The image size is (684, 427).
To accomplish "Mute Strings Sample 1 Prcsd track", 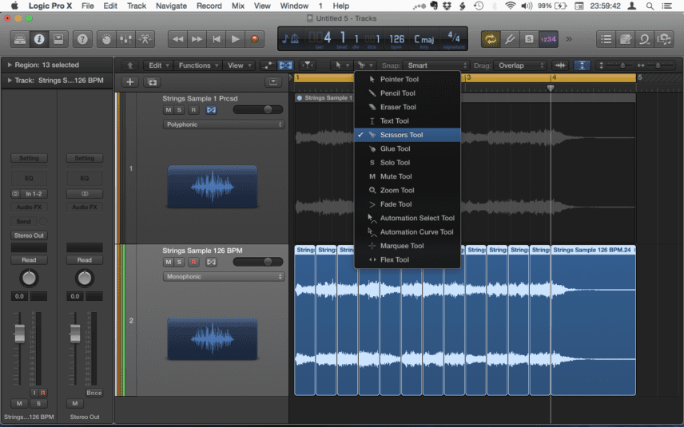I will click(169, 110).
